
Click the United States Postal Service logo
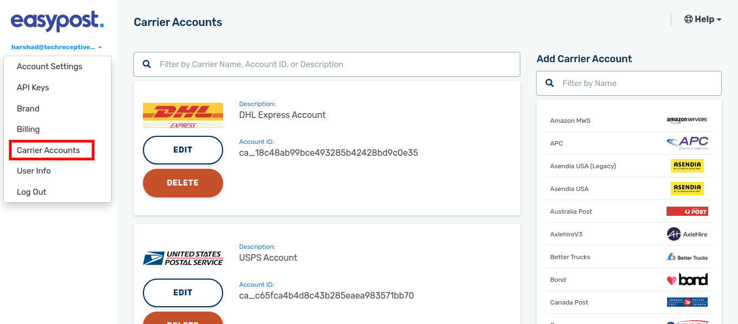click(x=182, y=258)
